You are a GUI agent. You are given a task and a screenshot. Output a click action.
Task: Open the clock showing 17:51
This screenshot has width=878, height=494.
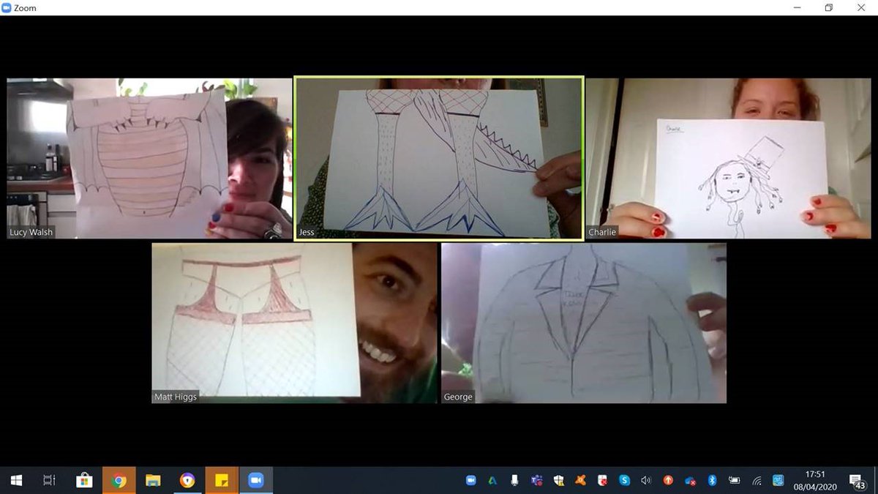814,480
